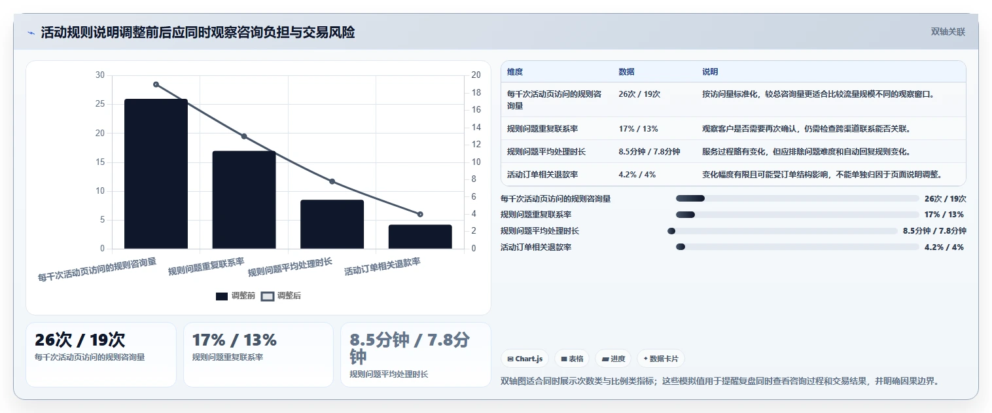Click the 双轴关联 badge in the header
992x413 pixels.
948,31
